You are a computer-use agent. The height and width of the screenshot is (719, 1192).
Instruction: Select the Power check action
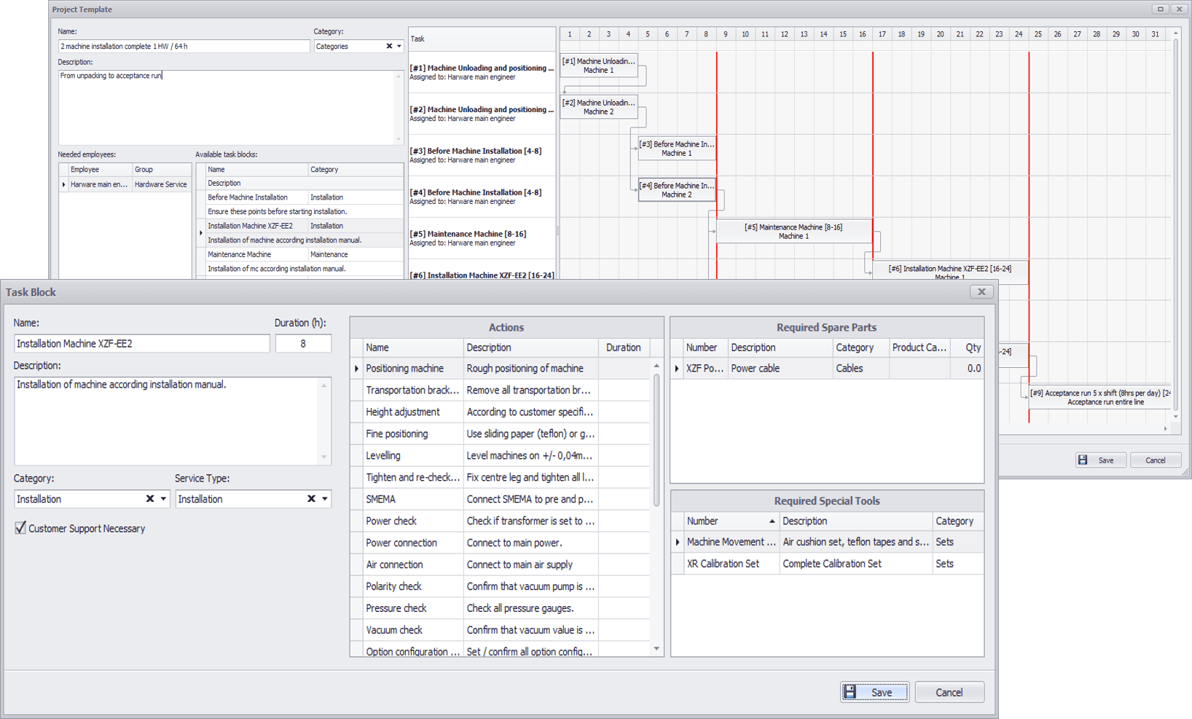pos(500,521)
